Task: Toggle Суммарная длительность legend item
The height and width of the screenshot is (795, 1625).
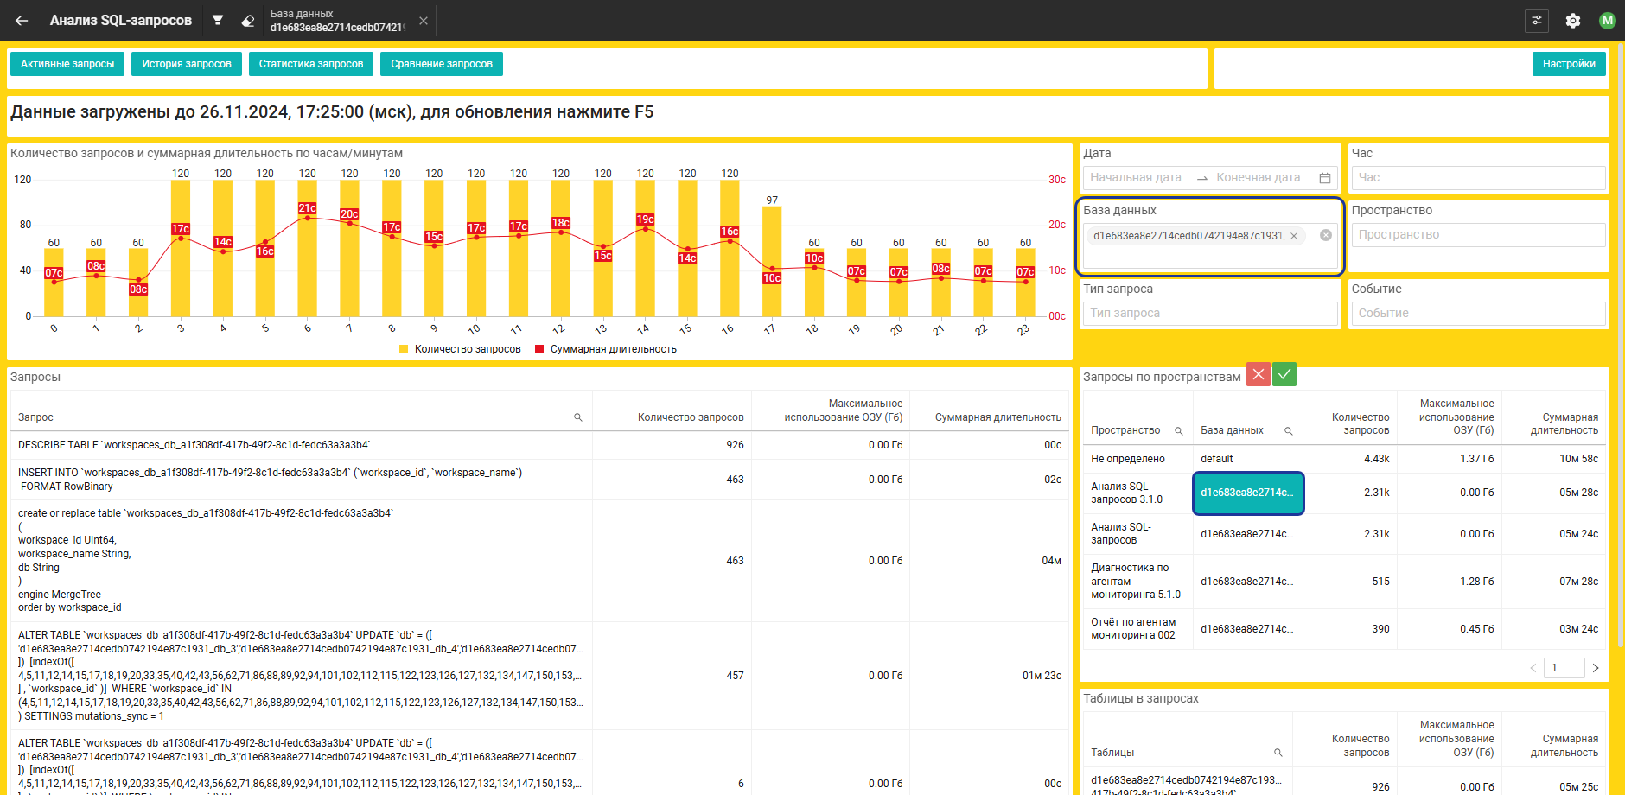Action: click(x=606, y=349)
